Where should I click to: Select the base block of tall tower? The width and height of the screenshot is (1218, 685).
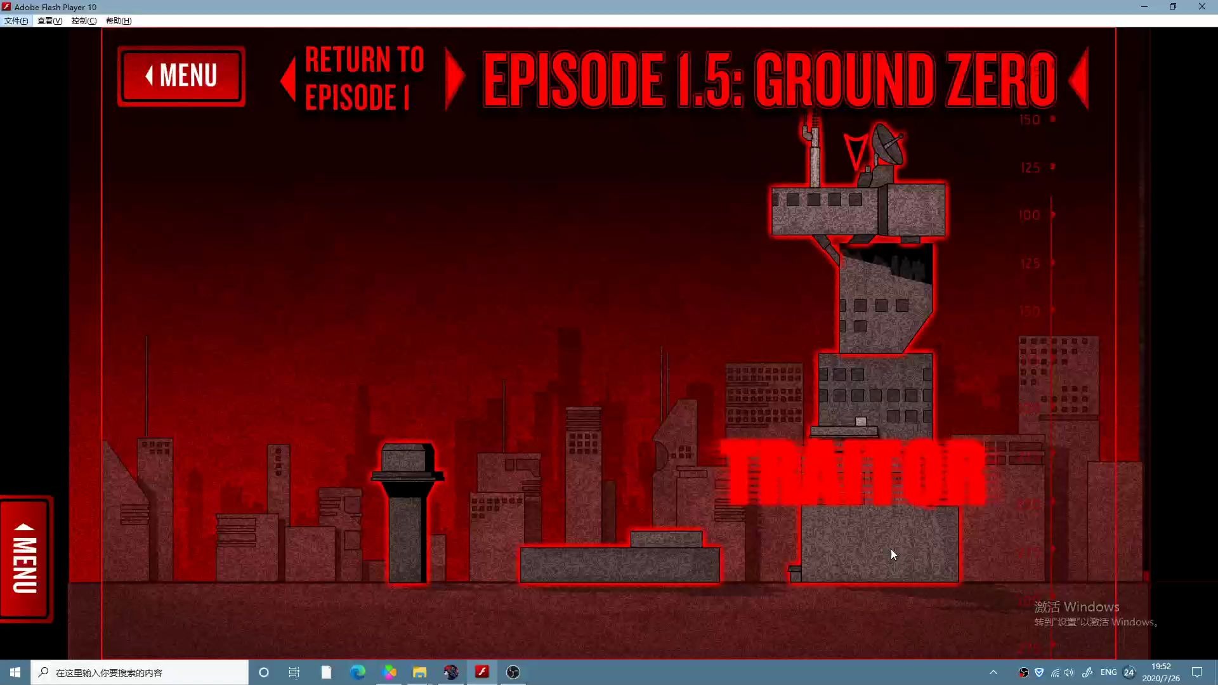pyautogui.click(x=879, y=544)
